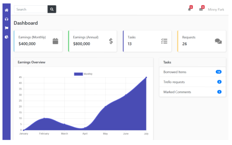This screenshot has width=232, height=145.
Task: Click the May data point on chart
Action: click(x=105, y=107)
